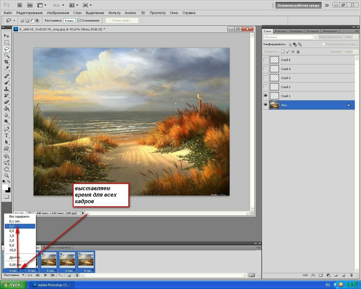The width and height of the screenshot is (361, 289).
Task: Open Adobe Photoshop CS taskbar button
Action: [52, 285]
